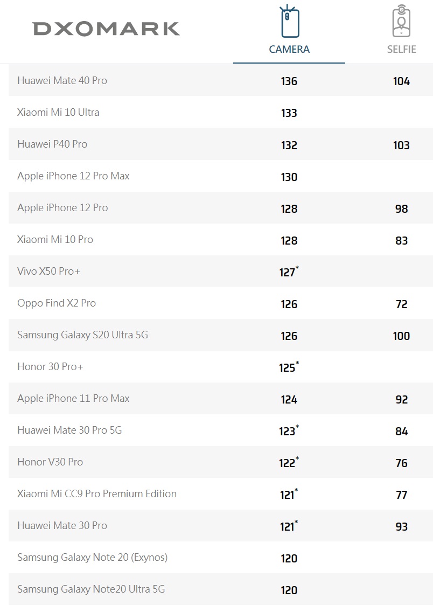Open the Huawei Mate 40 Pro link
The height and width of the screenshot is (612, 433).
[x=62, y=81]
